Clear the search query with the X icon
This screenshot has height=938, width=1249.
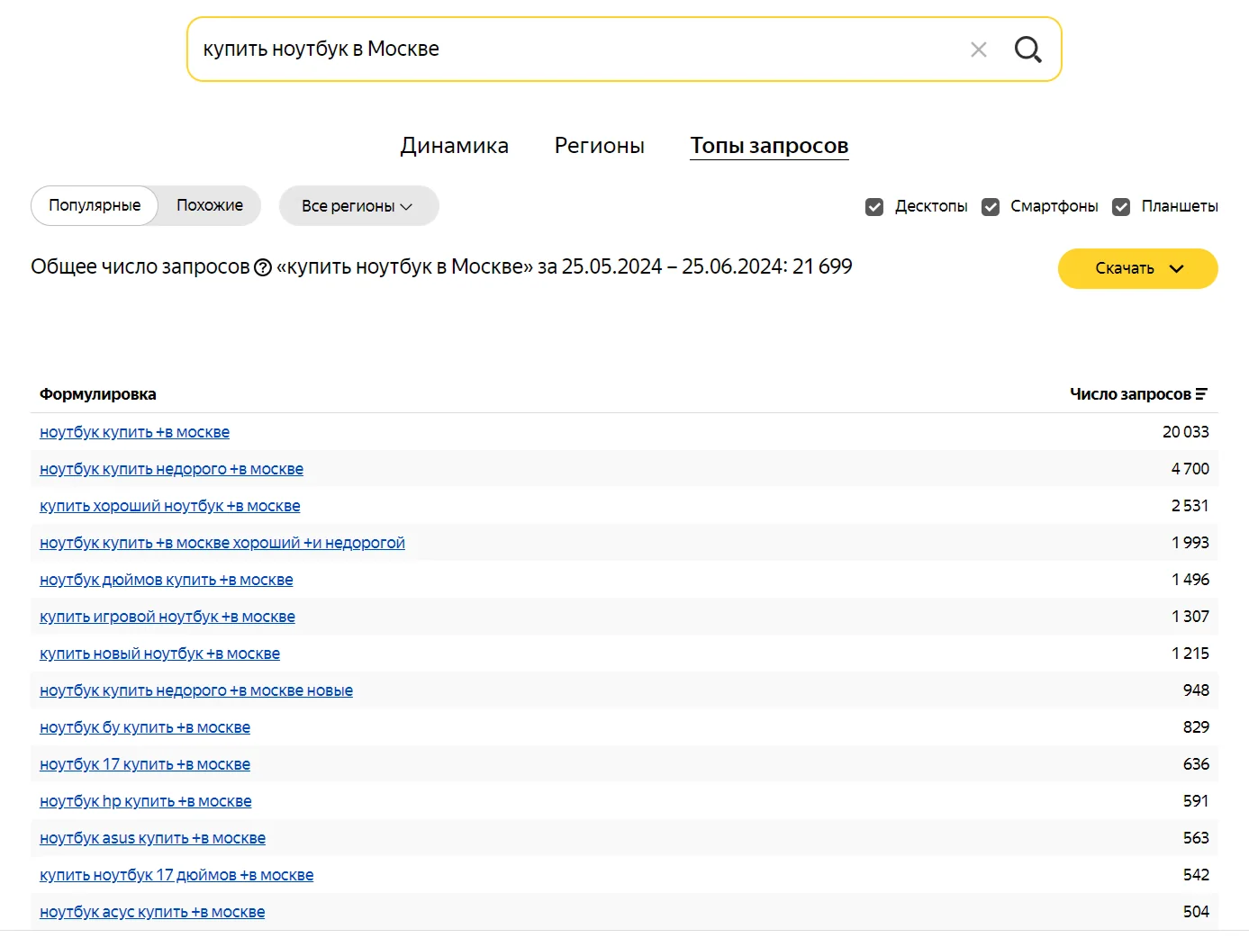tap(978, 50)
